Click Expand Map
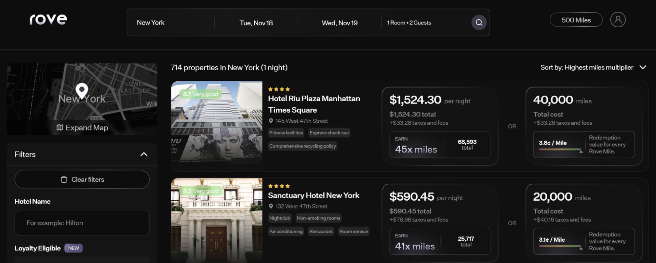The width and height of the screenshot is (656, 263). point(82,128)
